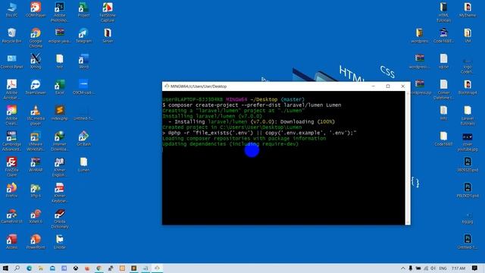Open the Excel desktop shortcut
The image size is (485, 273).
[x=59, y=86]
